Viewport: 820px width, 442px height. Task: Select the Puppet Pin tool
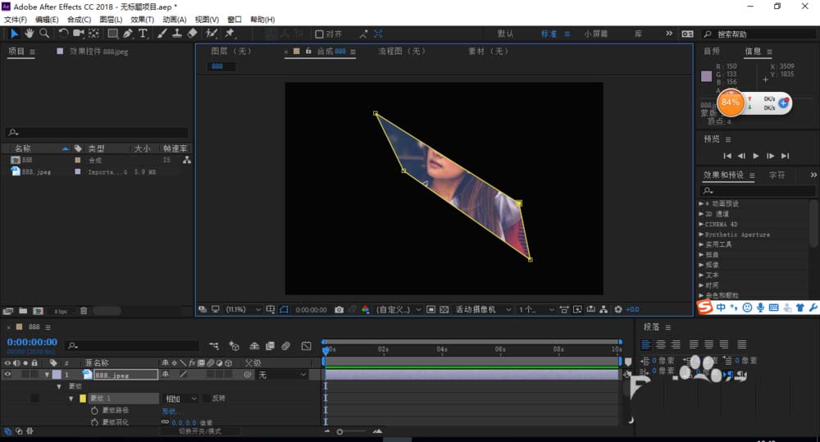coord(230,34)
